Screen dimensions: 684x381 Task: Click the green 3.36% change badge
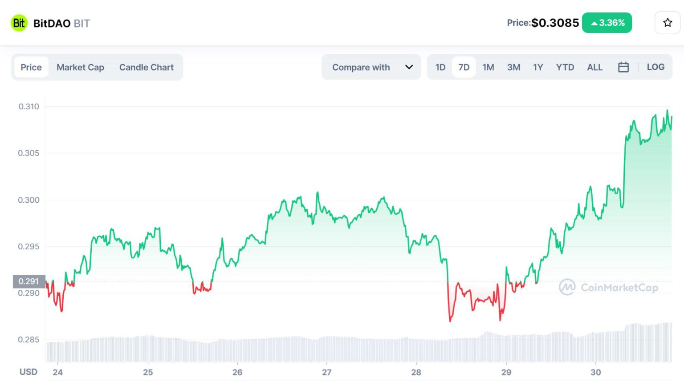pyautogui.click(x=607, y=23)
